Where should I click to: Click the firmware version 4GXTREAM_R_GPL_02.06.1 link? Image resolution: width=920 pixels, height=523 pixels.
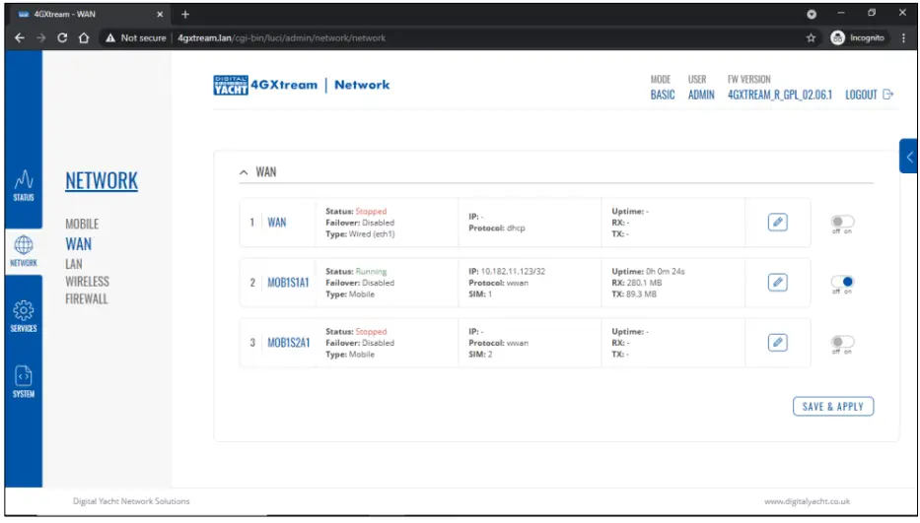point(780,95)
